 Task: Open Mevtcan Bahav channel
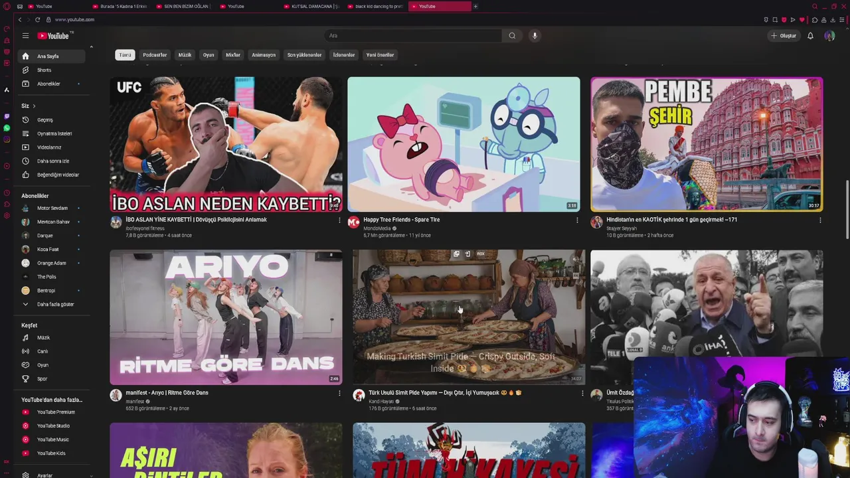(52, 222)
